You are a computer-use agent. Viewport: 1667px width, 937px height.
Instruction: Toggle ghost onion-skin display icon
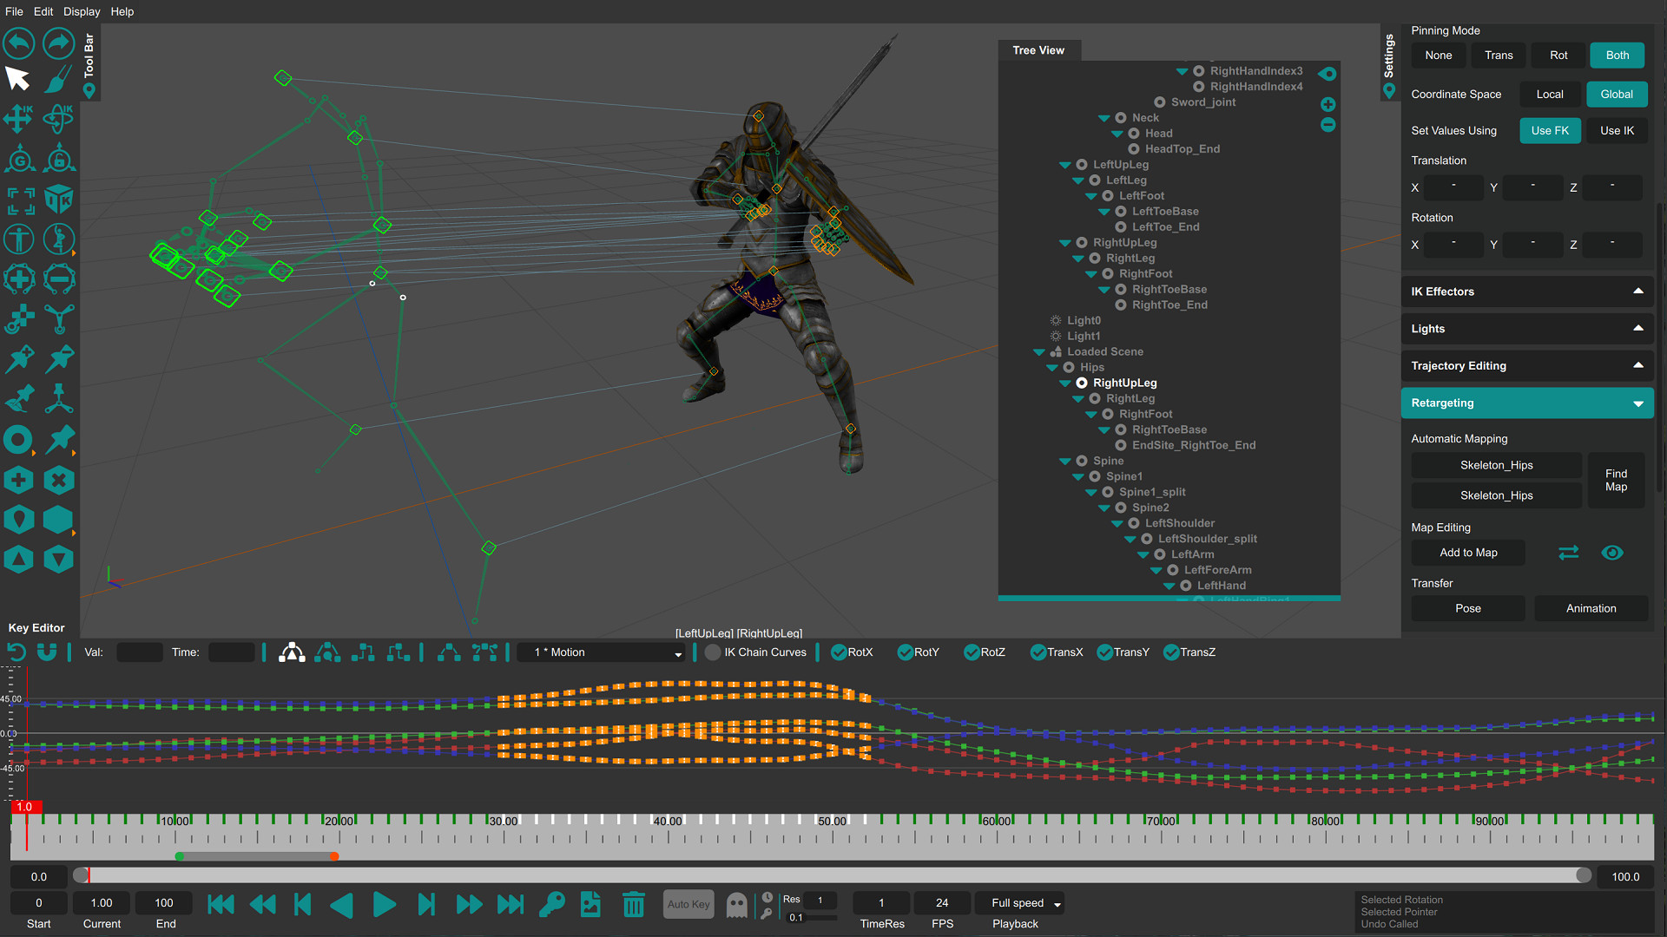[x=736, y=904]
